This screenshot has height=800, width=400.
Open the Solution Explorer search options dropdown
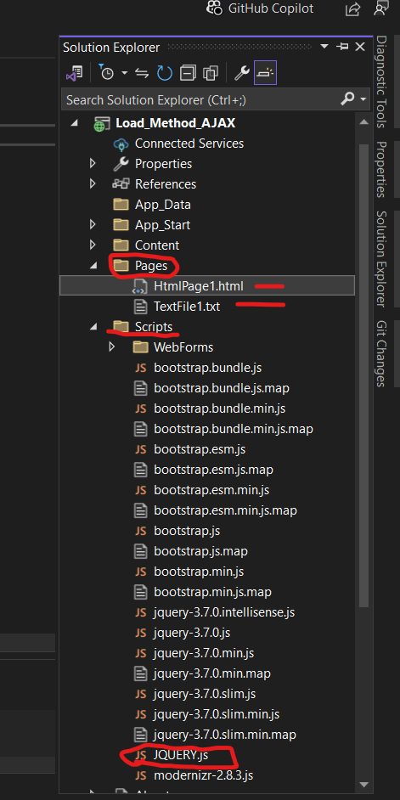(363, 99)
